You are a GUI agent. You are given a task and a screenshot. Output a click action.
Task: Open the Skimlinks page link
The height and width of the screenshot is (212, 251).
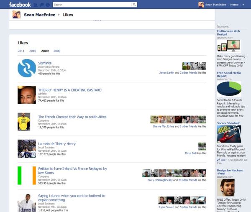coord(45,63)
